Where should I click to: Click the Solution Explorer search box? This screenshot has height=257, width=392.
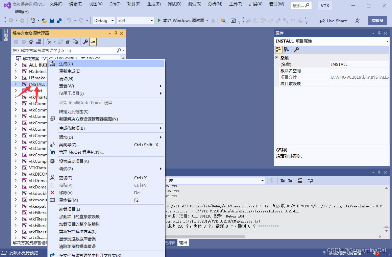(x=61, y=50)
